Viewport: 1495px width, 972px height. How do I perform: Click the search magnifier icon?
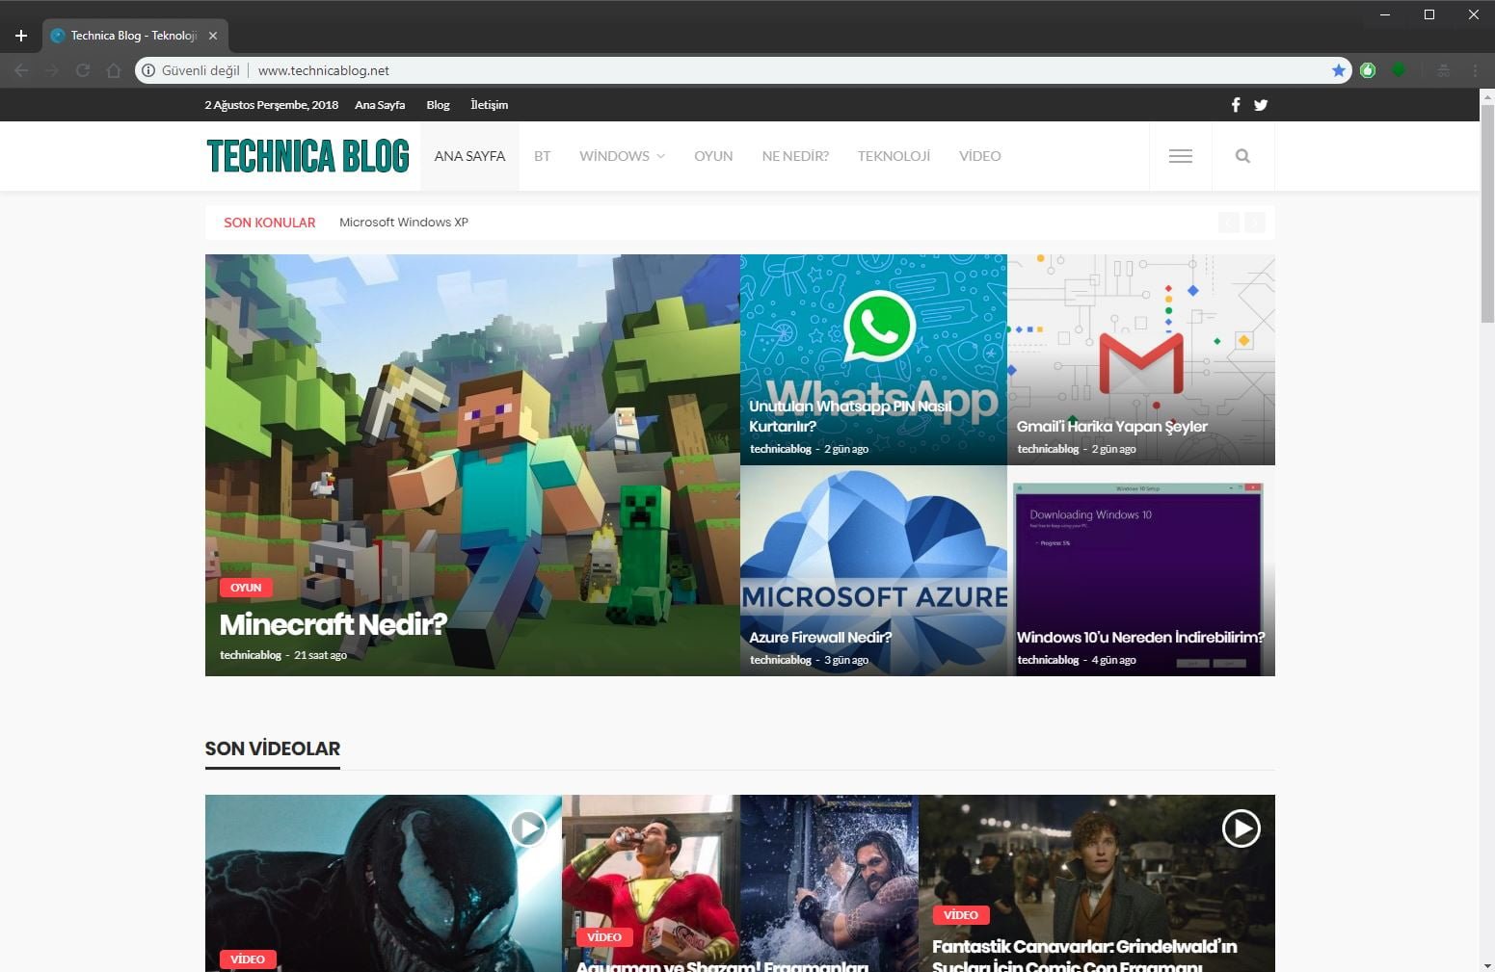[x=1242, y=156]
